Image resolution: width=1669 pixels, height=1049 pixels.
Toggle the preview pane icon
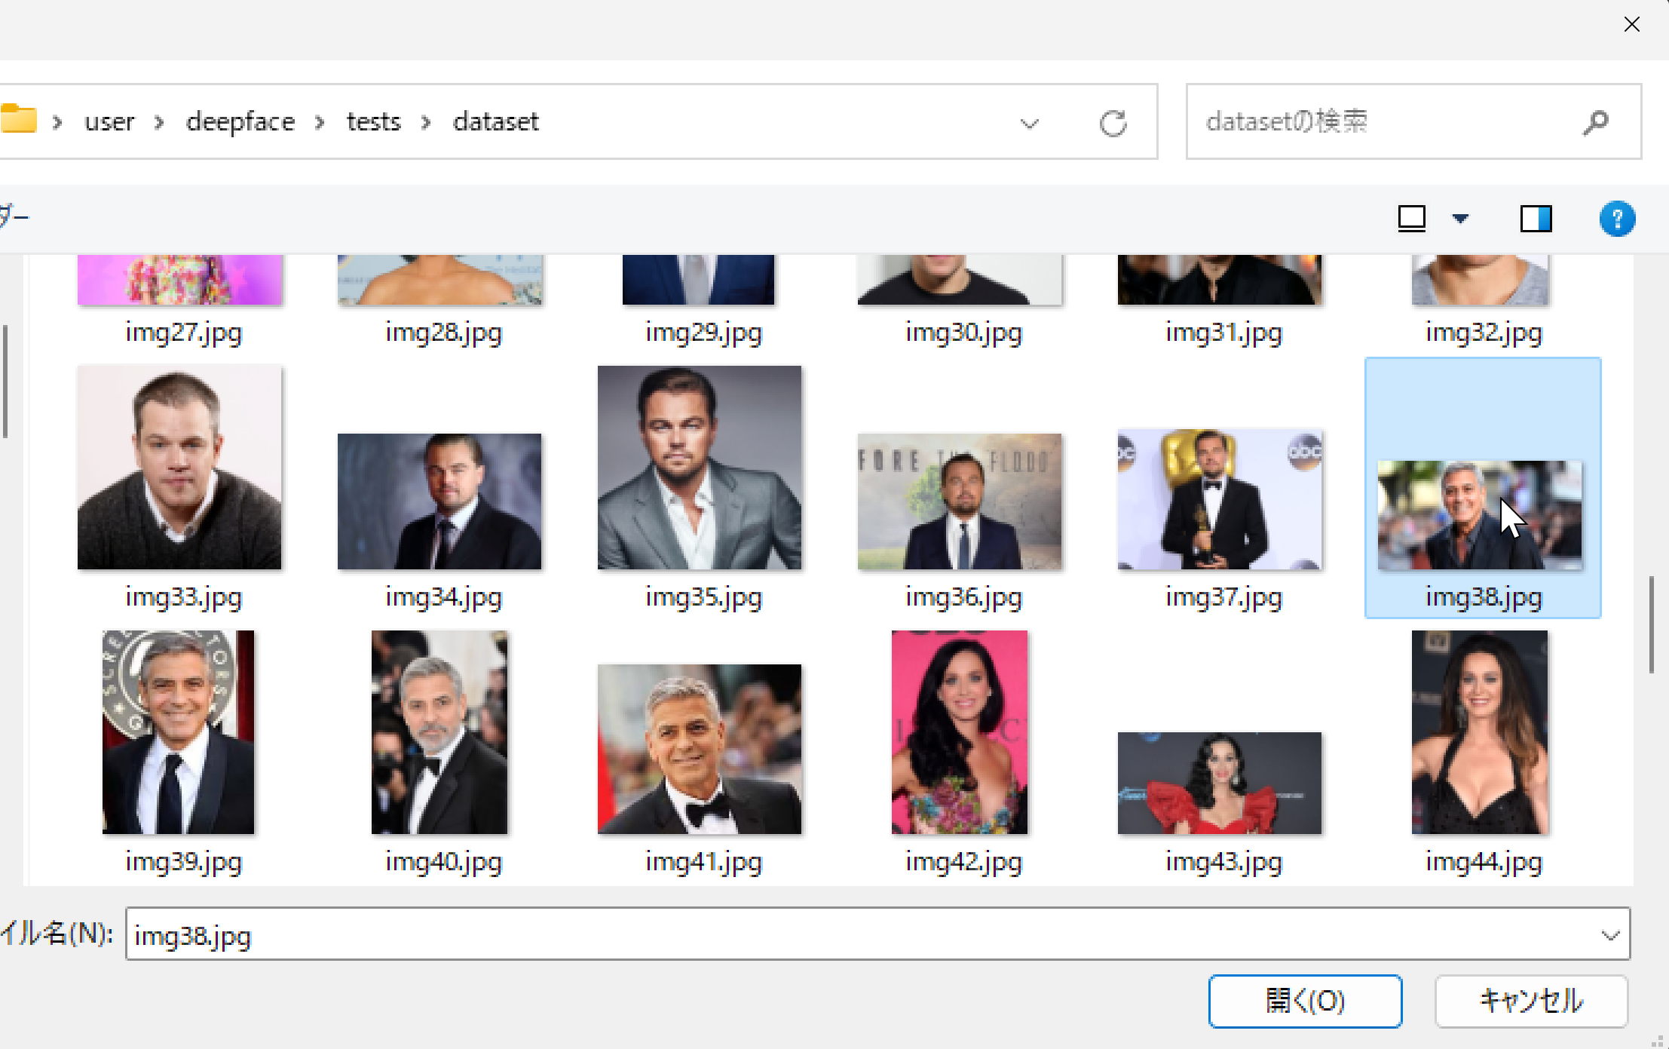pos(1536,219)
